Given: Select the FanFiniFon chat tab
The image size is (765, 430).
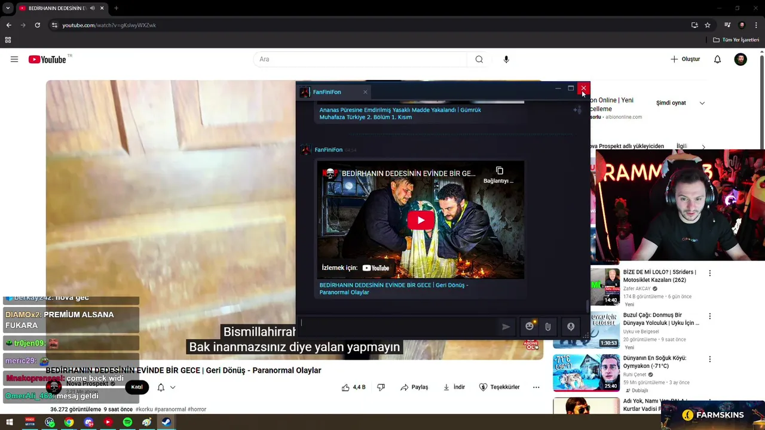Looking at the screenshot, I should pyautogui.click(x=333, y=92).
